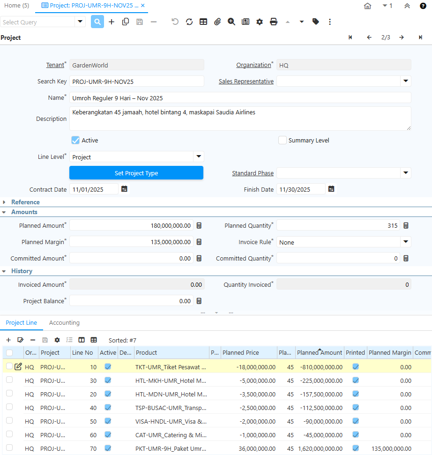Click the Refresh icon in toolbar
Screen dimensions: 432x455
189,22
